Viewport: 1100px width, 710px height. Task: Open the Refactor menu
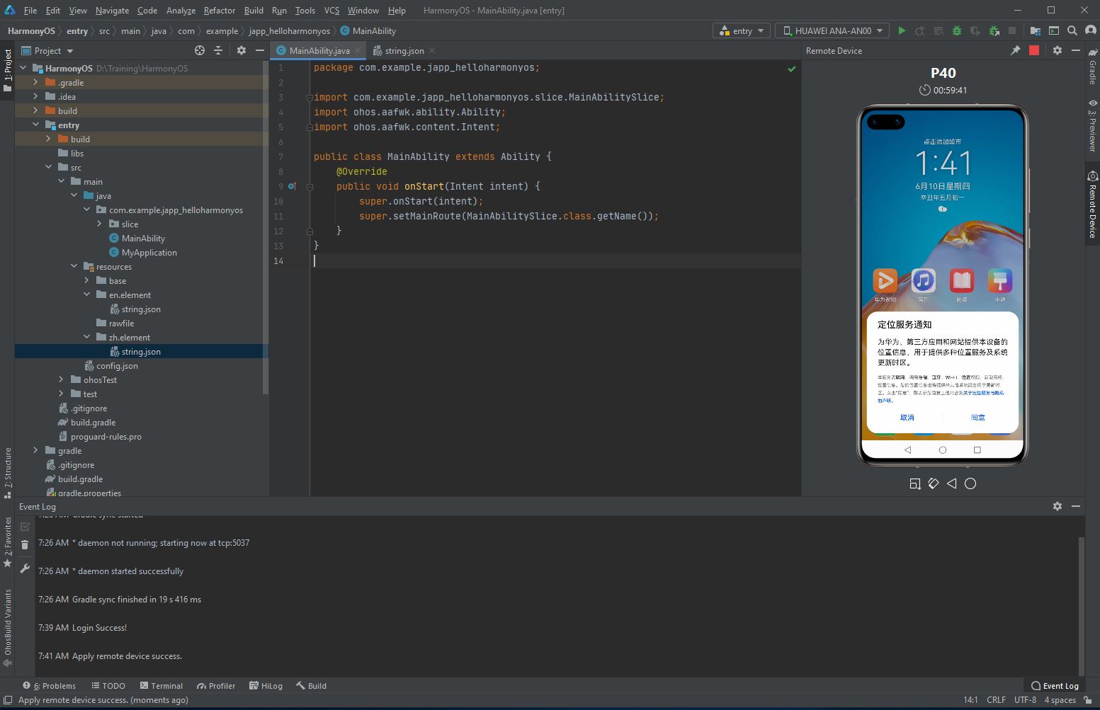(x=219, y=11)
